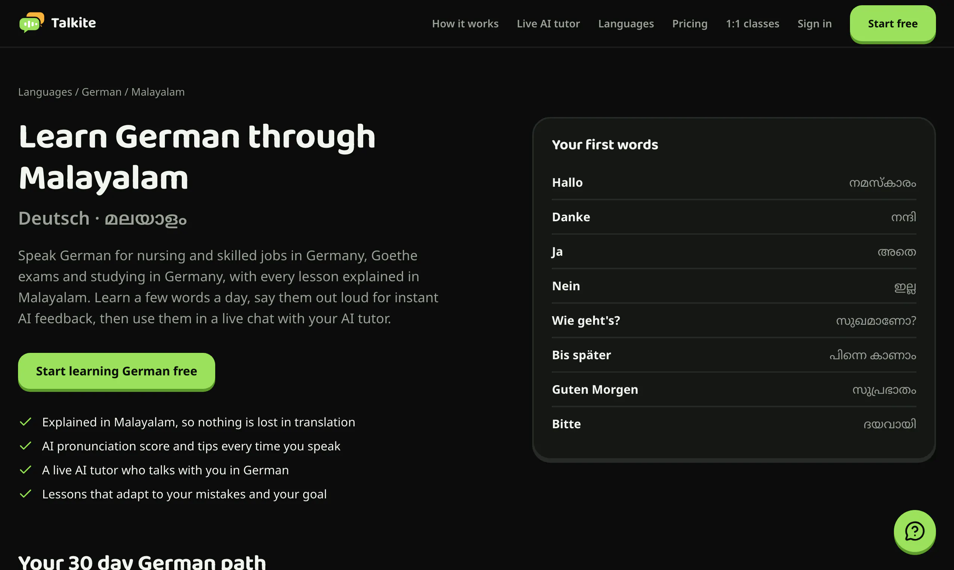Open How it works page
Viewport: 954px width, 570px height.
(465, 24)
